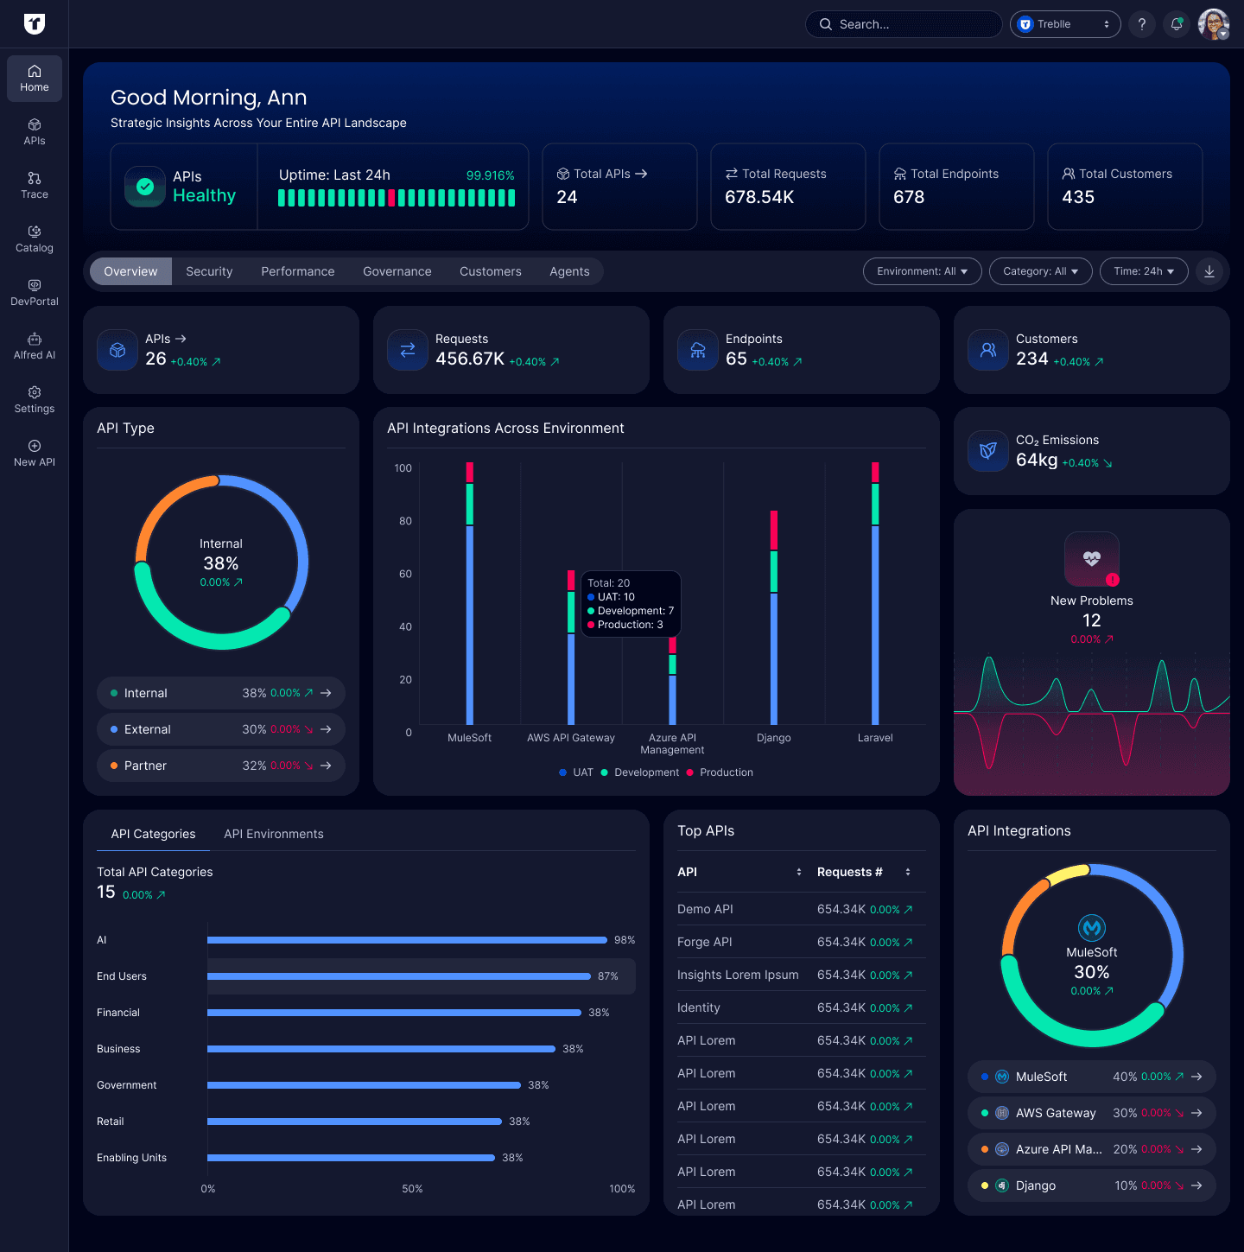The image size is (1244, 1252).
Task: Expand the Environment: All dropdown
Action: pos(922,271)
